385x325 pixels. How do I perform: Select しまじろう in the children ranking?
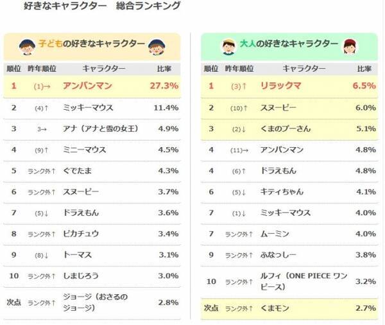pyautogui.click(x=82, y=276)
